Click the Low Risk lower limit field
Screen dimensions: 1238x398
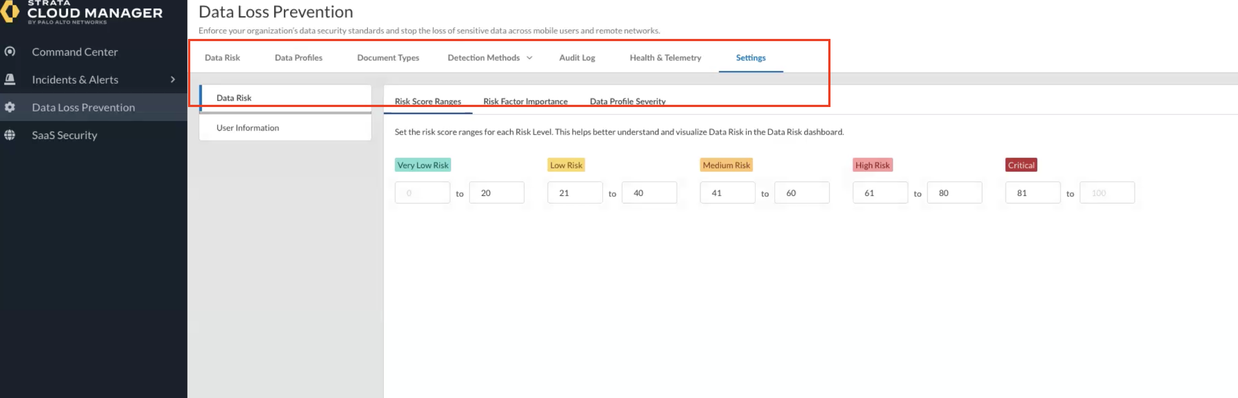[575, 193]
